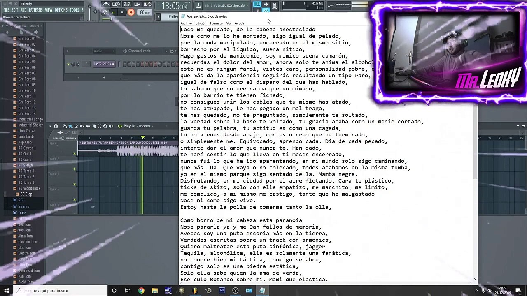Open the FL Studio EOY Specials news panel
The height and width of the screenshot is (296, 527).
pos(226,5)
